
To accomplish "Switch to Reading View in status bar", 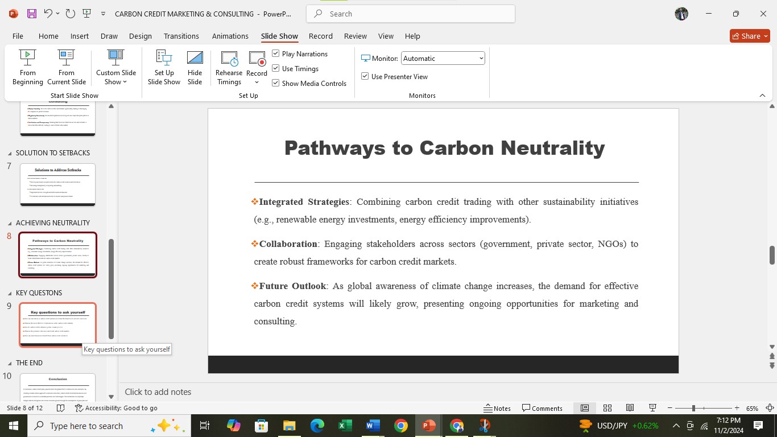I will pos(630,408).
